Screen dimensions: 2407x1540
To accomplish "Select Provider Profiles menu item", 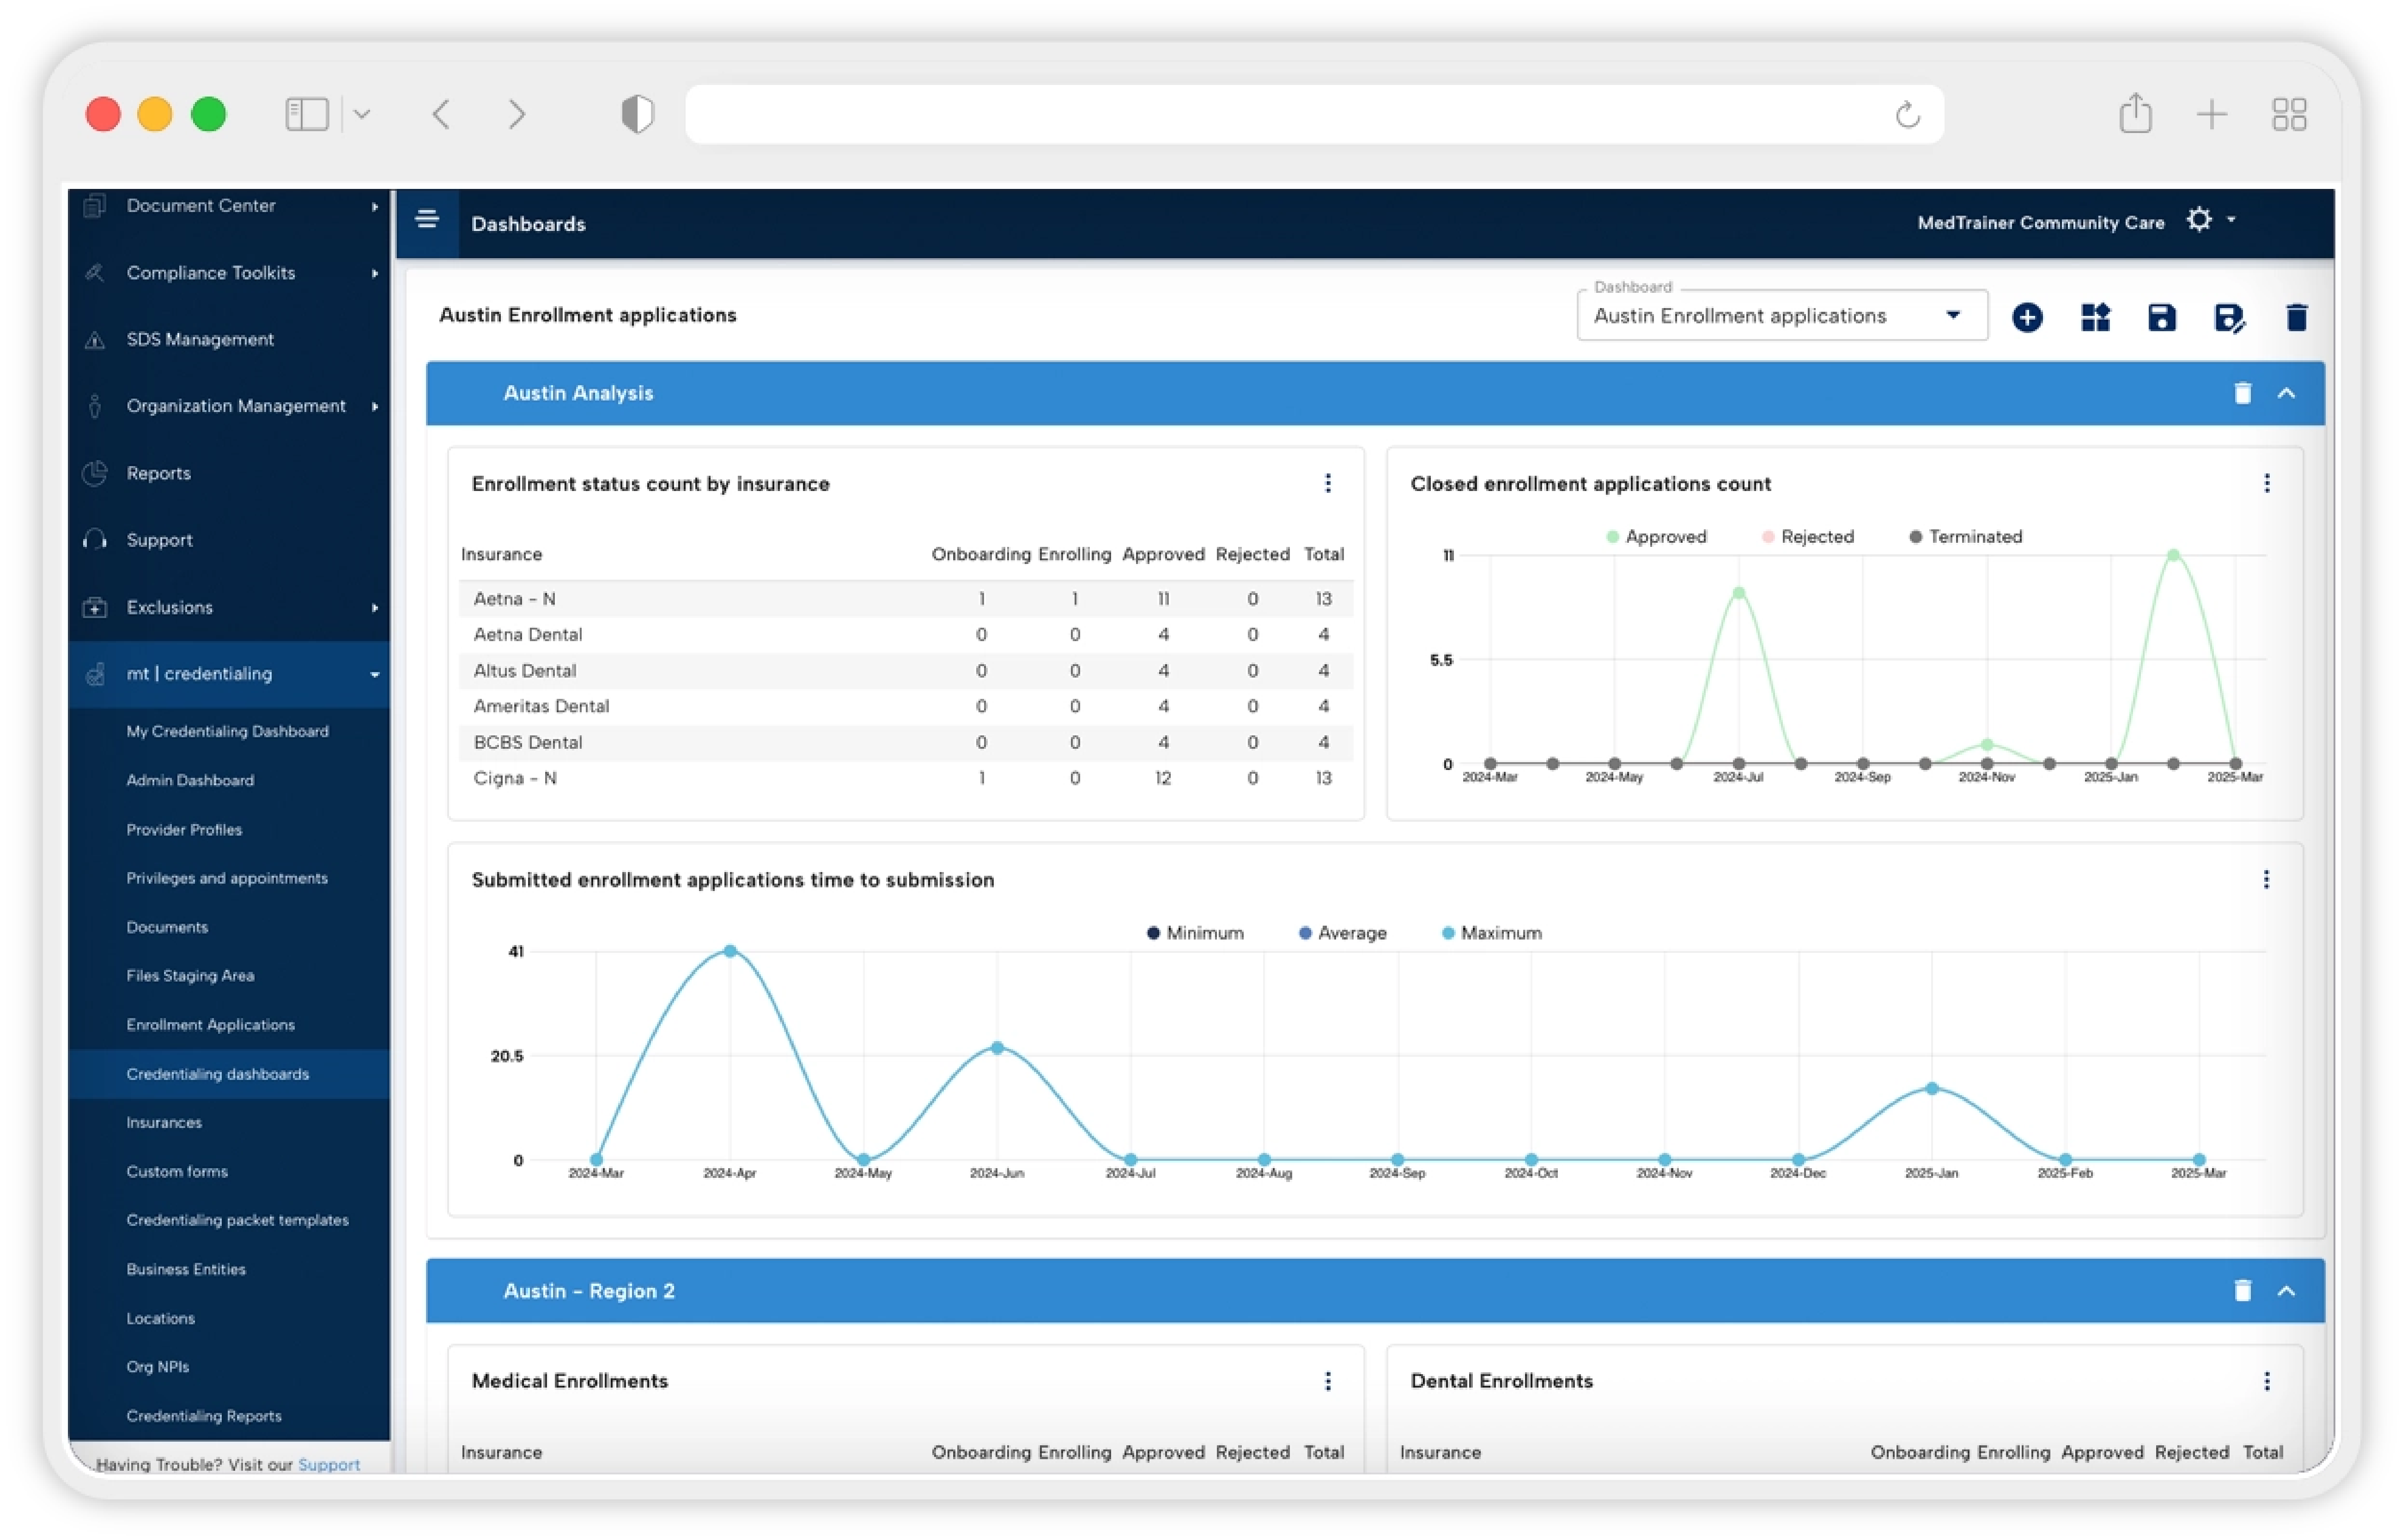I will click(x=184, y=830).
